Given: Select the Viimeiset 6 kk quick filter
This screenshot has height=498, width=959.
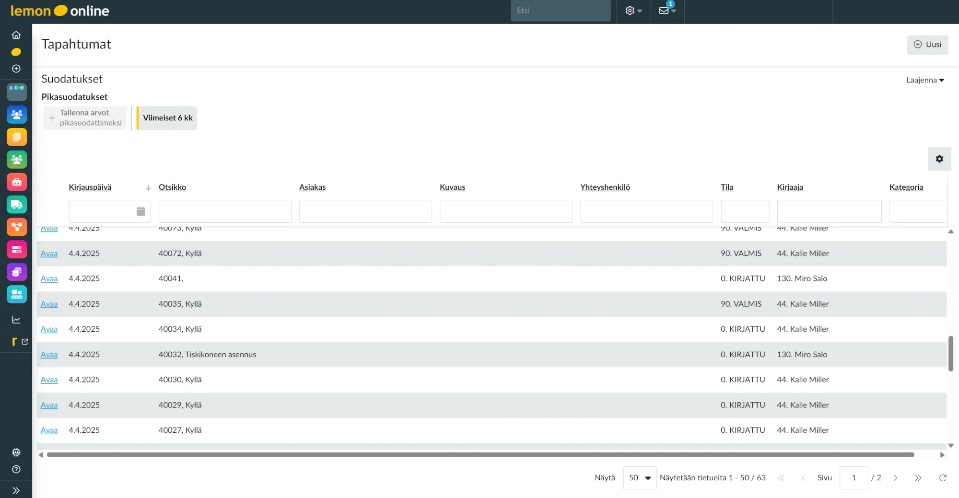Looking at the screenshot, I should pos(167,118).
